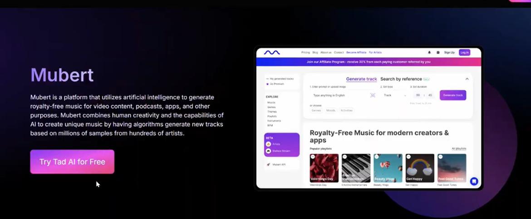Click the Artists fire icon in BETA panel
The width and height of the screenshot is (531, 219).
(269, 144)
